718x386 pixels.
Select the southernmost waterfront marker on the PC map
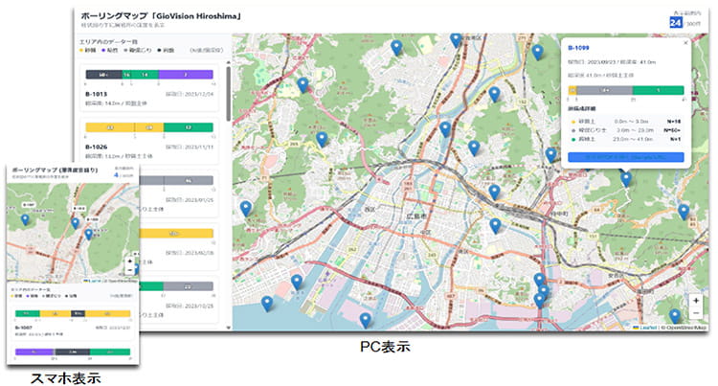coord(365,320)
